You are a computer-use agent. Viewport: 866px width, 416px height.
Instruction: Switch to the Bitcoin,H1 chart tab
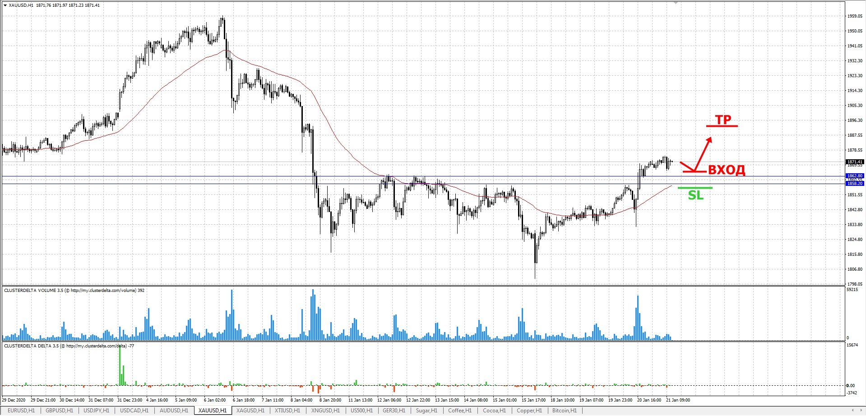coord(564,411)
